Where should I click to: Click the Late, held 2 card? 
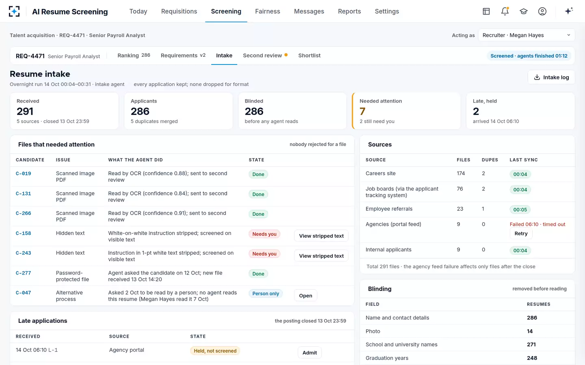[x=520, y=111]
